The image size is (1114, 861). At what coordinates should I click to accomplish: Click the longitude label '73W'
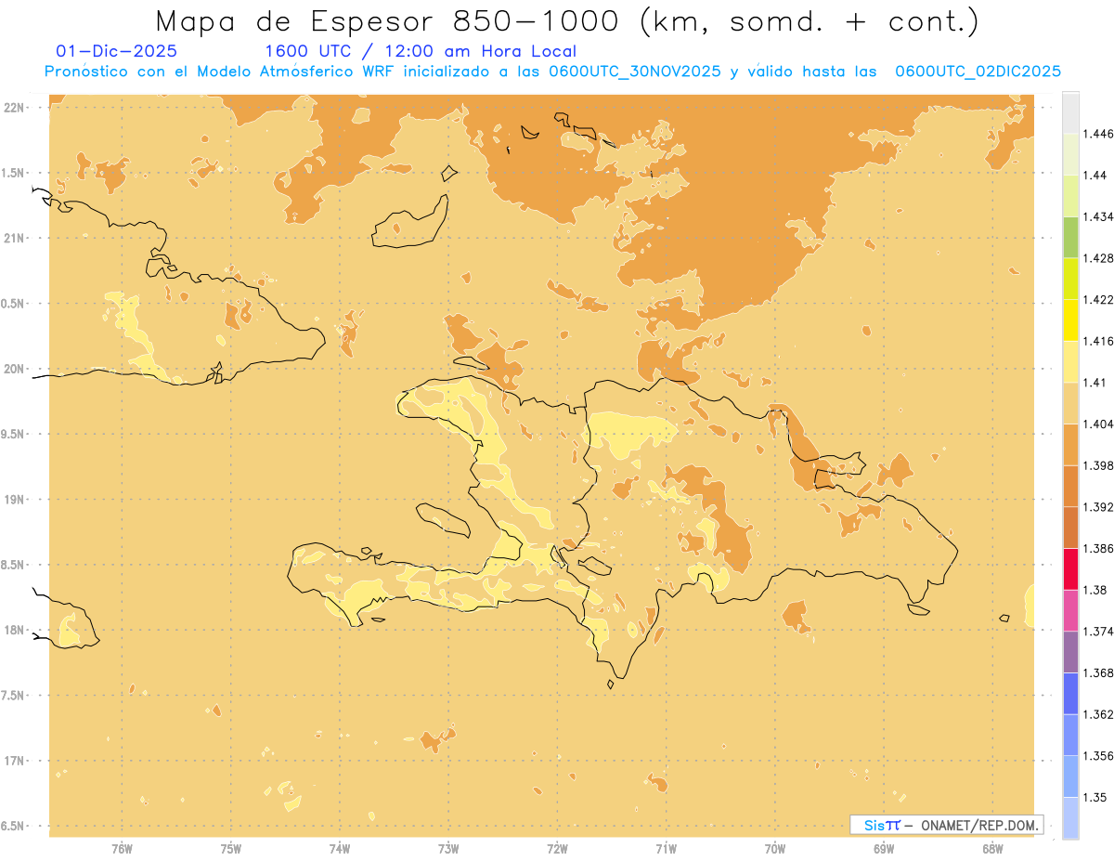click(x=448, y=849)
